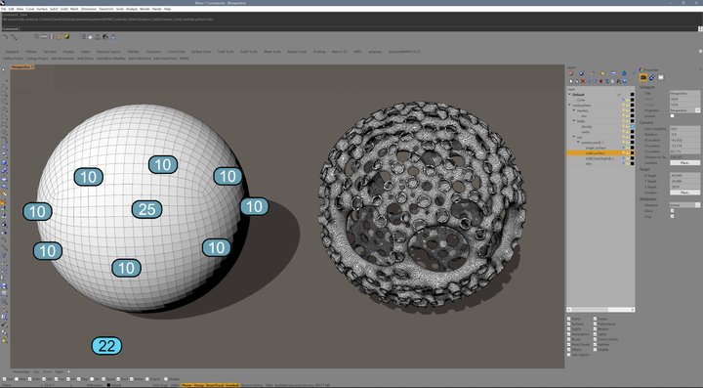Click blue color swatch of density layer
703x388 pixels.
click(632, 126)
